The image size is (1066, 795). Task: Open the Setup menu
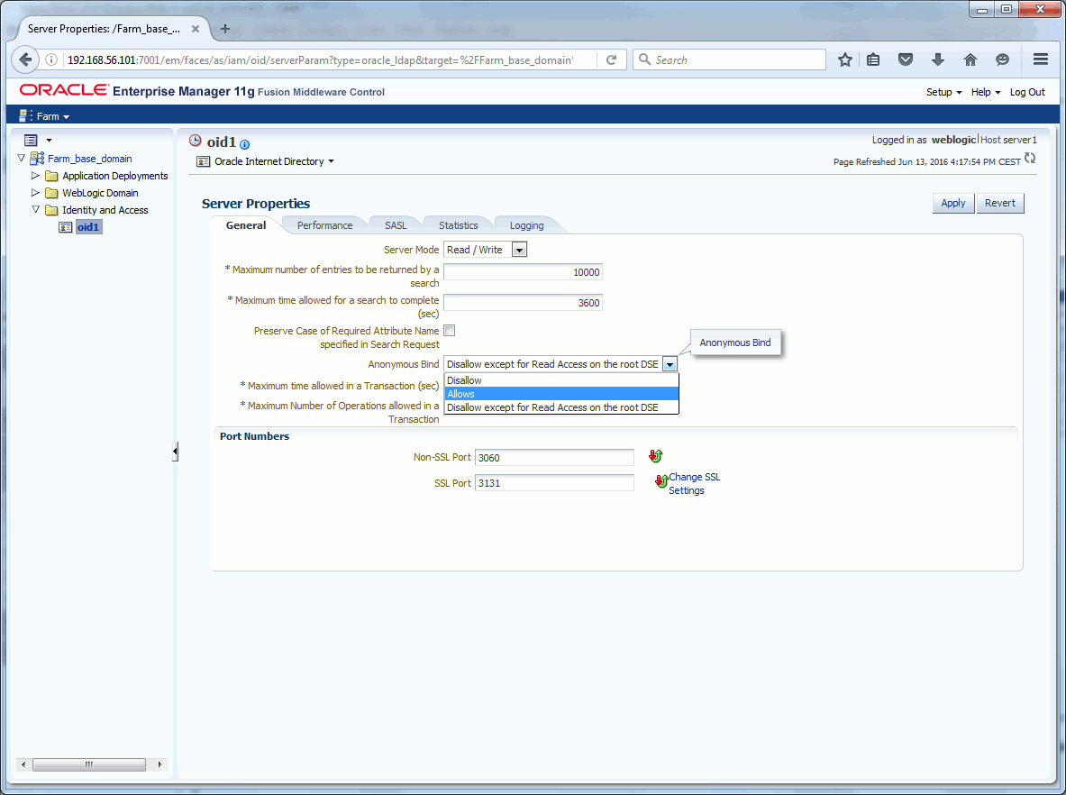(x=943, y=92)
